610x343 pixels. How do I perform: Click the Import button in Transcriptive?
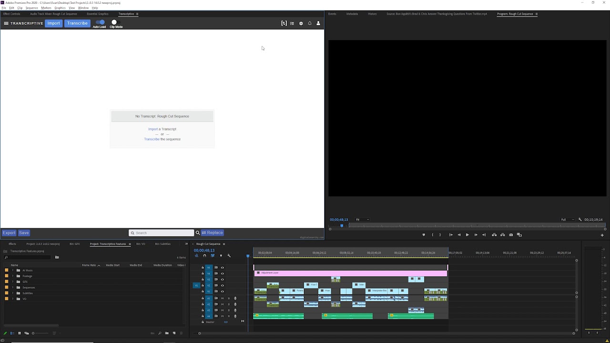pos(53,23)
